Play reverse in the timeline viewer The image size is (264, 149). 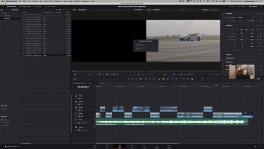click(x=178, y=74)
